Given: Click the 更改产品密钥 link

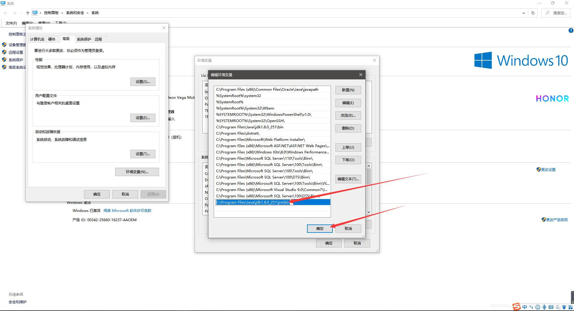Looking at the screenshot, I should 557,220.
